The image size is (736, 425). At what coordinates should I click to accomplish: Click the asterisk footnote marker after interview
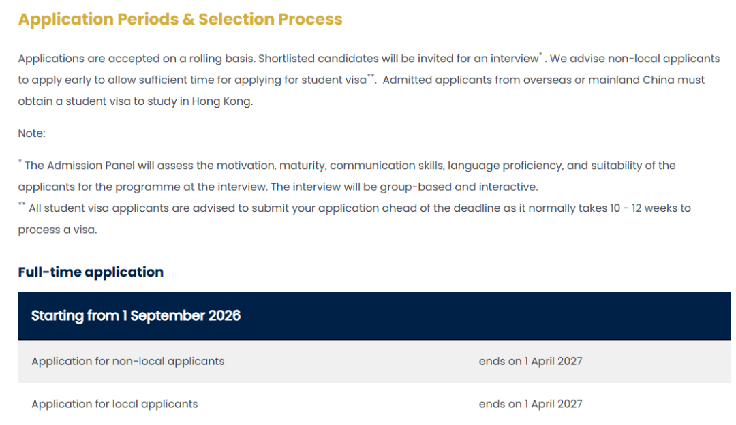click(540, 54)
